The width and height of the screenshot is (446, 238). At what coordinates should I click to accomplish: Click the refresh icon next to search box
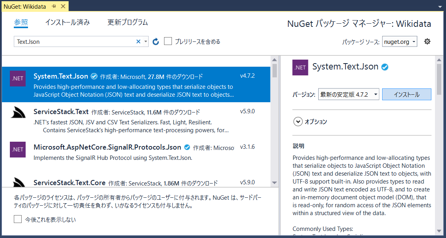point(156,42)
